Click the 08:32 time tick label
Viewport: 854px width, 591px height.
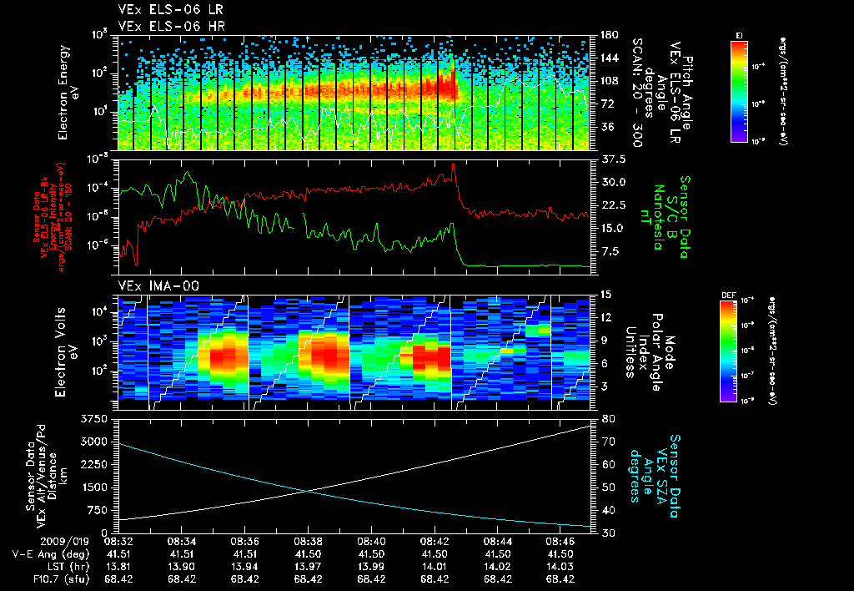click(x=118, y=542)
